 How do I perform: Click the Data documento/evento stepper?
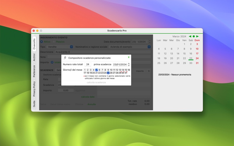pos(150,42)
